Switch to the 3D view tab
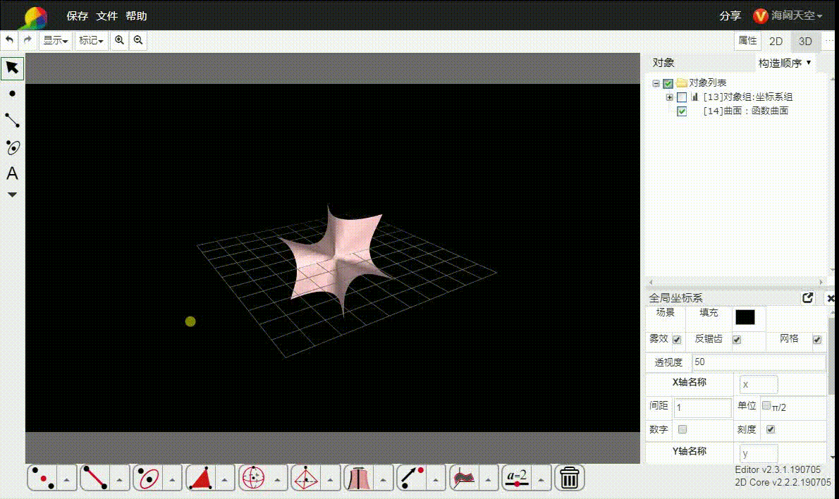 805,41
